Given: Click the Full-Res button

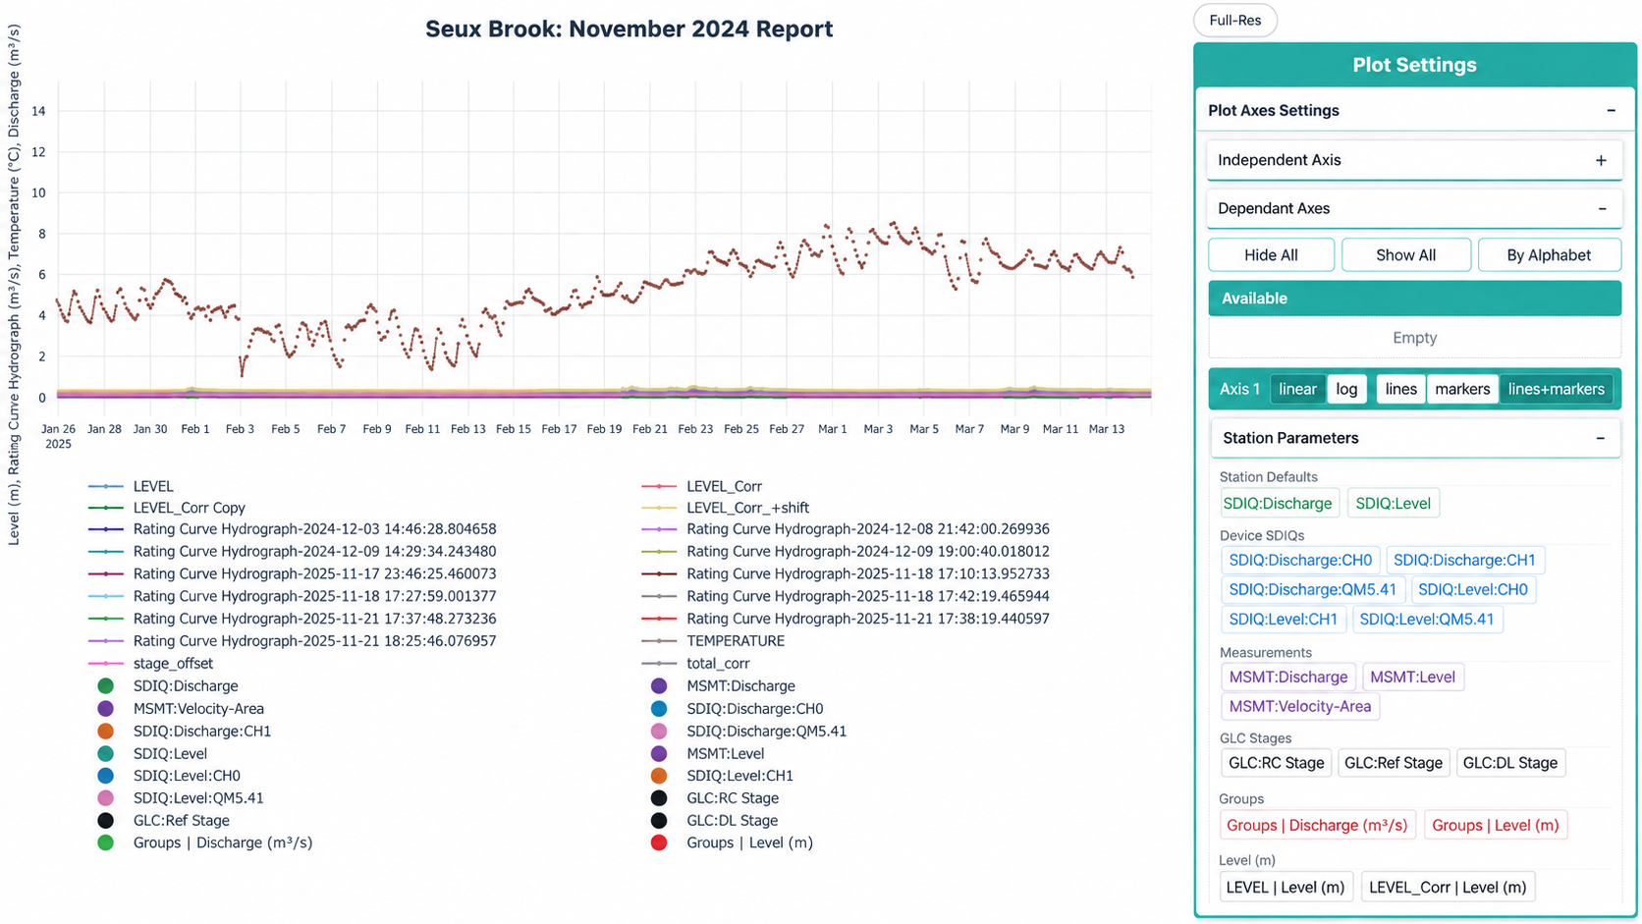Looking at the screenshot, I should (x=1235, y=21).
